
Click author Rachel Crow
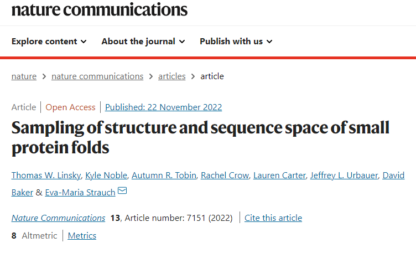click(225, 175)
